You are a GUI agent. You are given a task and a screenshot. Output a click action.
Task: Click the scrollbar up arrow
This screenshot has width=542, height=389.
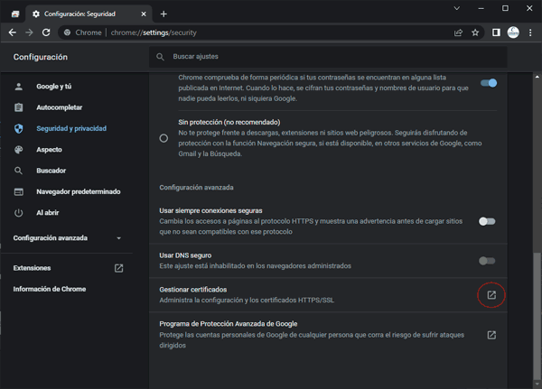click(x=537, y=77)
